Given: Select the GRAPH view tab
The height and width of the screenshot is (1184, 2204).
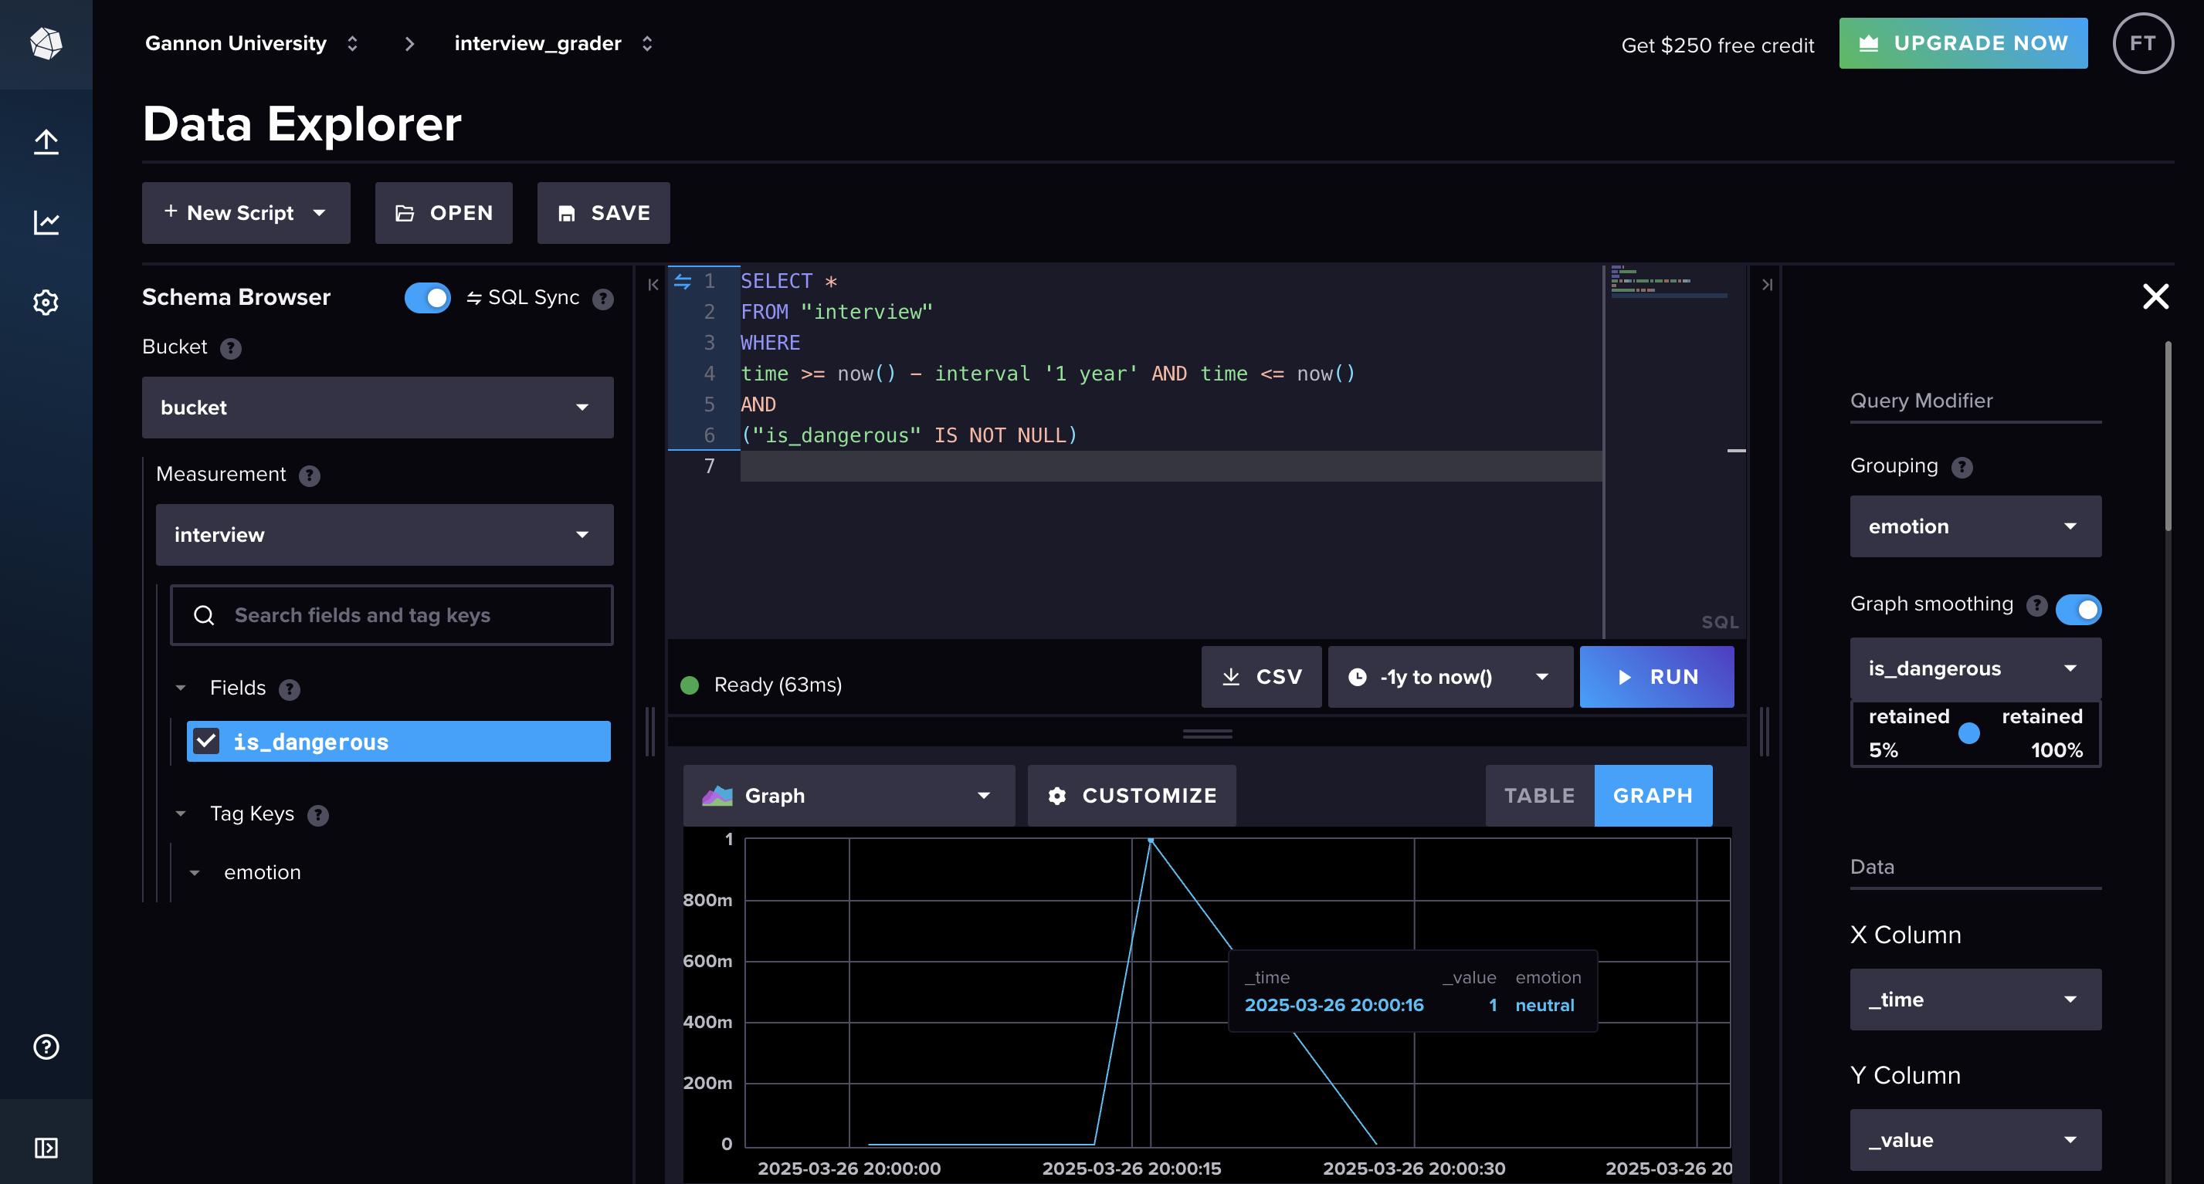Looking at the screenshot, I should 1652,796.
